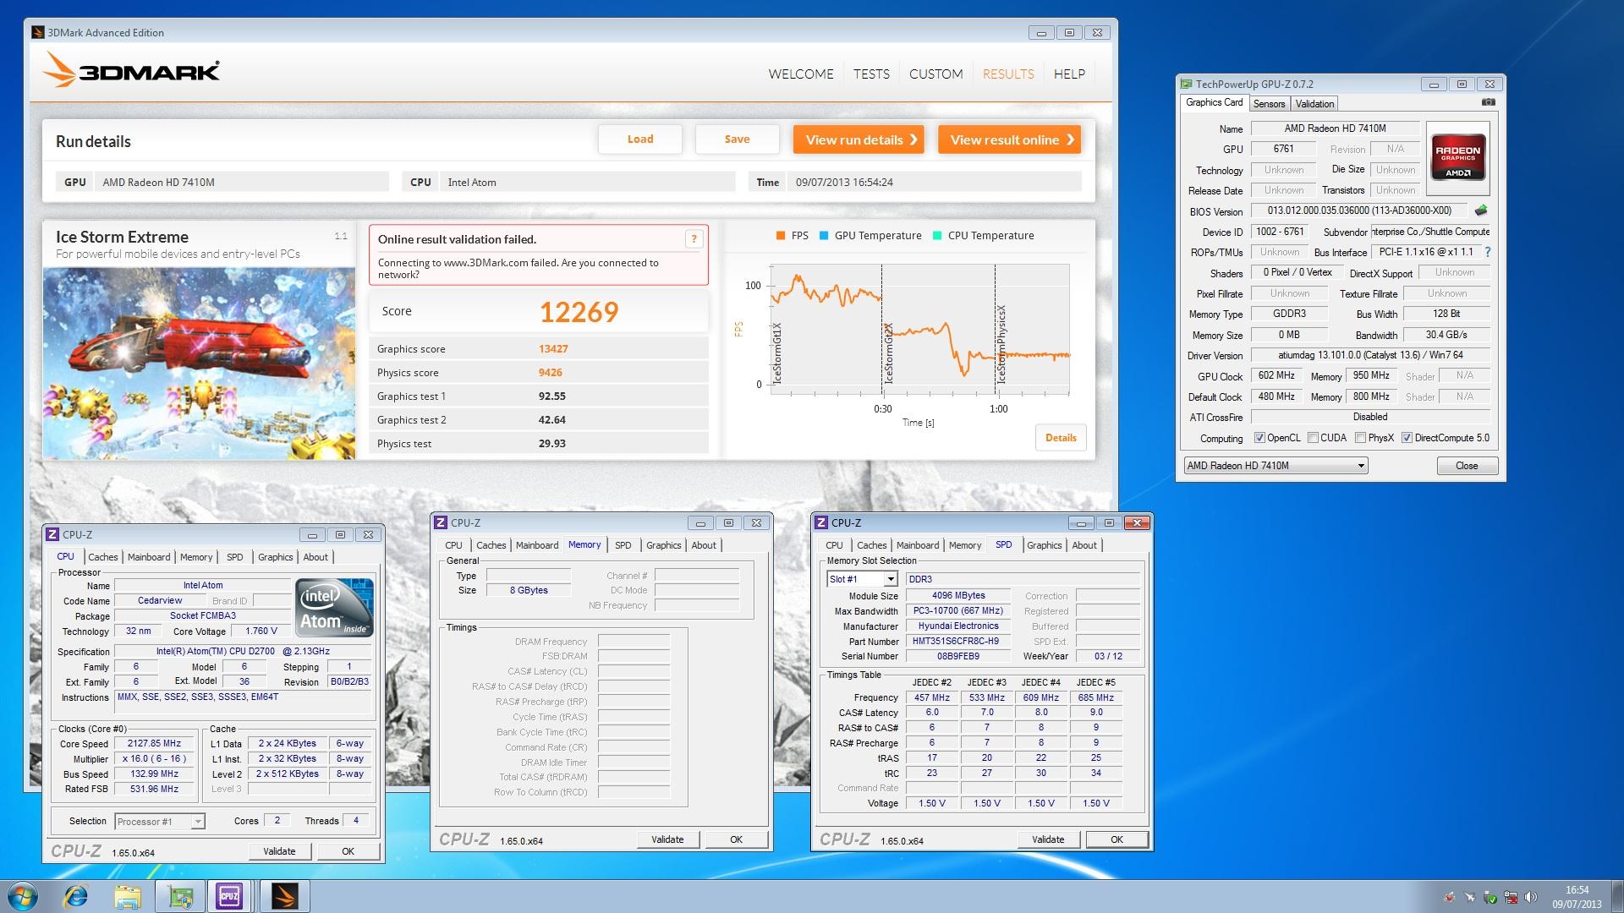Image resolution: width=1624 pixels, height=913 pixels.
Task: Click the taskbar clock showing 16:54
Action: pyautogui.click(x=1577, y=897)
